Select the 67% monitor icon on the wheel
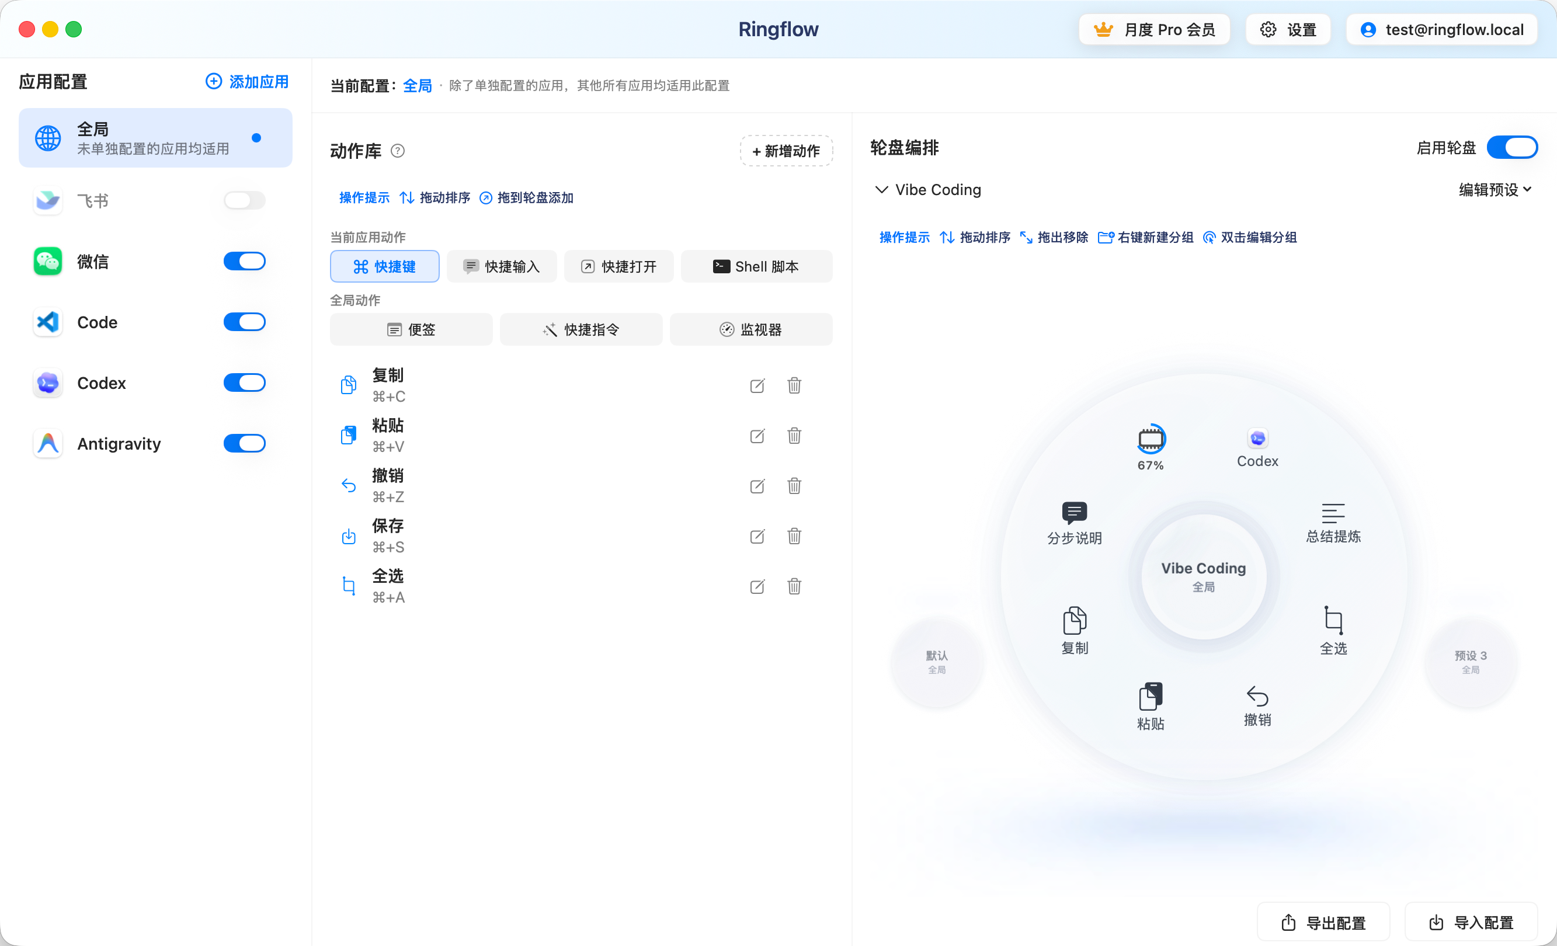This screenshot has height=946, width=1557. tap(1151, 447)
